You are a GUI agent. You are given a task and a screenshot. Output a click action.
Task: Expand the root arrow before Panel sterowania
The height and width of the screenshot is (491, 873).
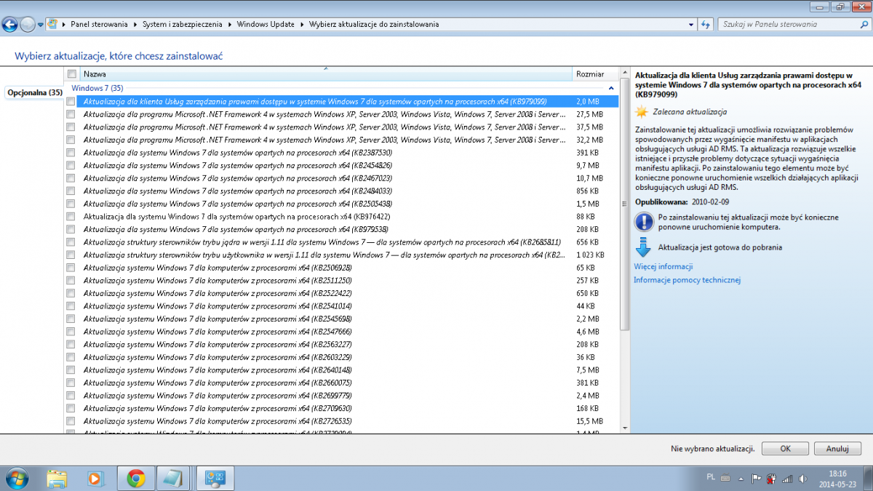click(64, 24)
